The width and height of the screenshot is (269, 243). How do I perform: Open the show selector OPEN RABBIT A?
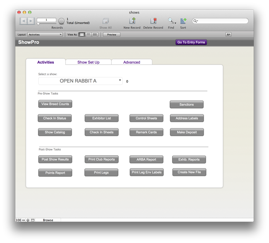[80, 81]
